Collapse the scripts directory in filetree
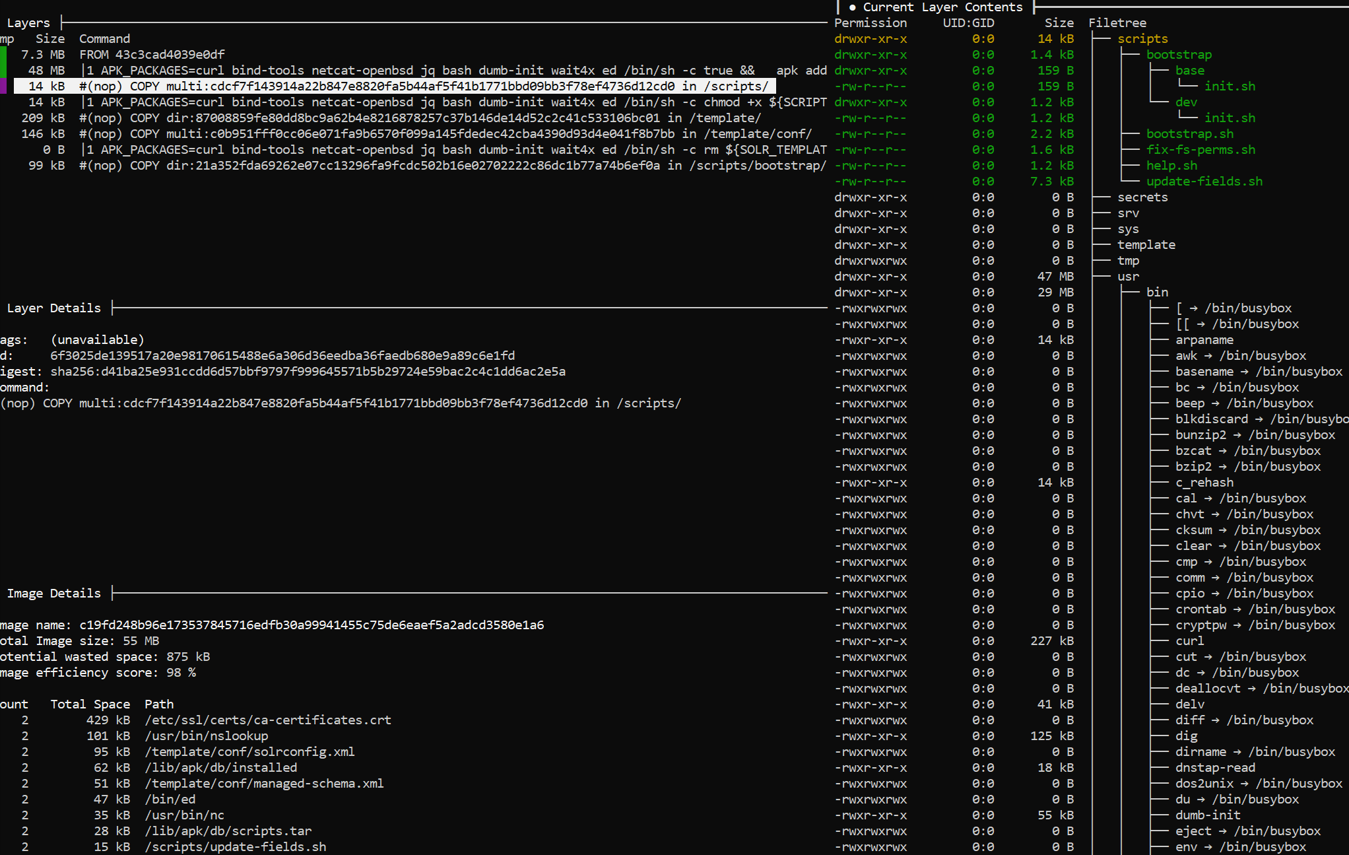The width and height of the screenshot is (1349, 855). coord(1142,38)
